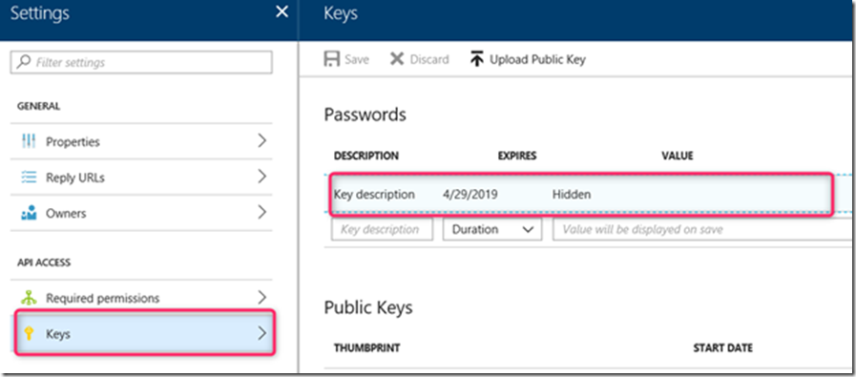
Task: Click the GENERAL section label
Action: (x=38, y=105)
